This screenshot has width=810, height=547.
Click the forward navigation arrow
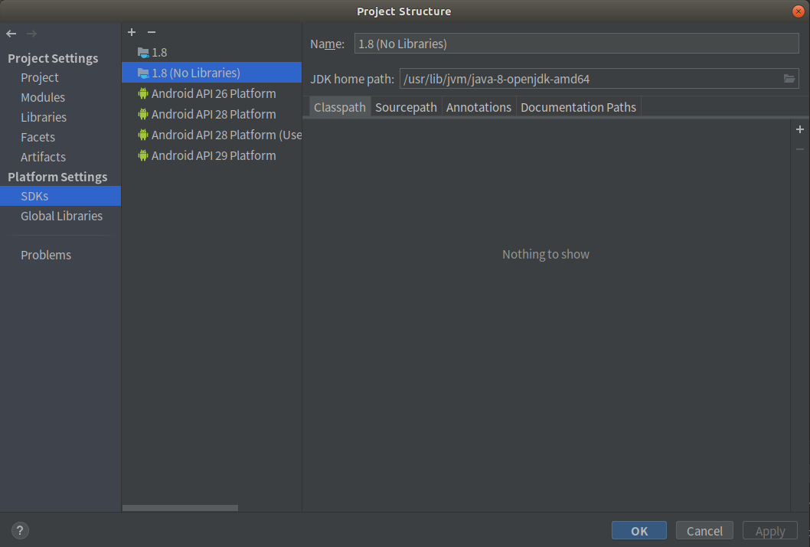pyautogui.click(x=31, y=33)
